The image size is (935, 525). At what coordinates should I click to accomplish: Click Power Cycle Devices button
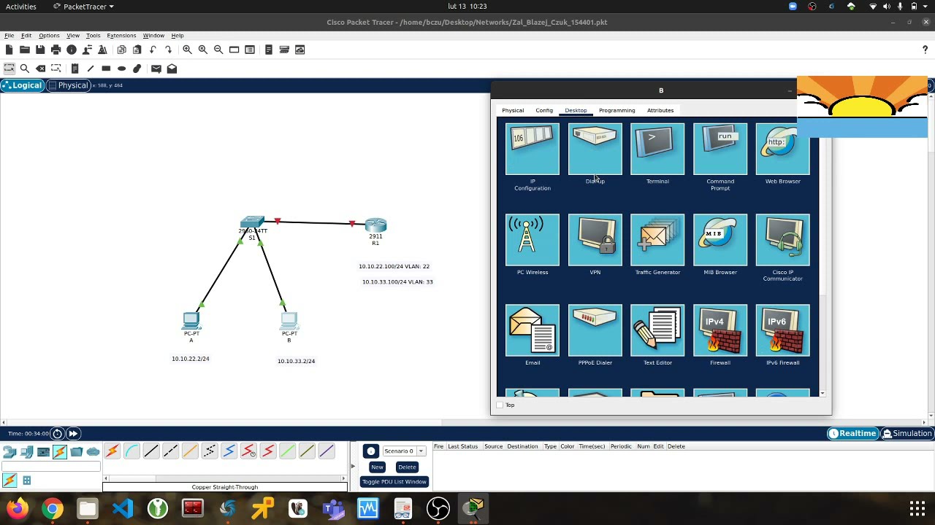[x=57, y=433]
